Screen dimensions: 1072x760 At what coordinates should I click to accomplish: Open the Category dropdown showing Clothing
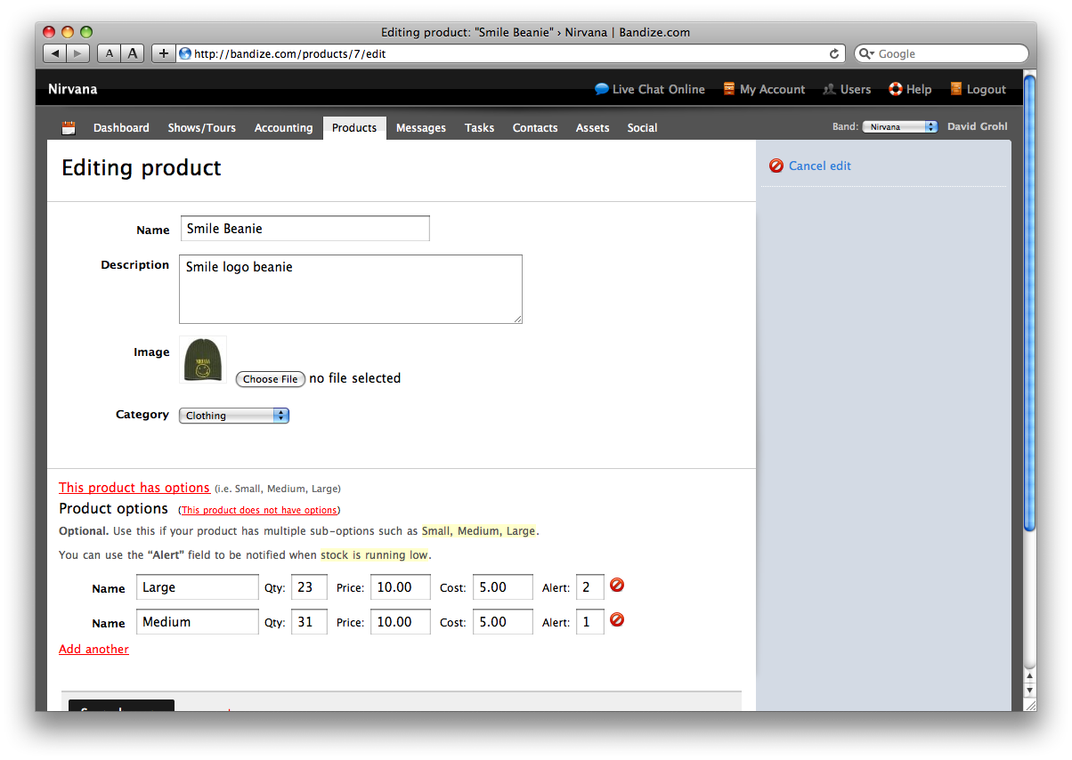tap(234, 416)
